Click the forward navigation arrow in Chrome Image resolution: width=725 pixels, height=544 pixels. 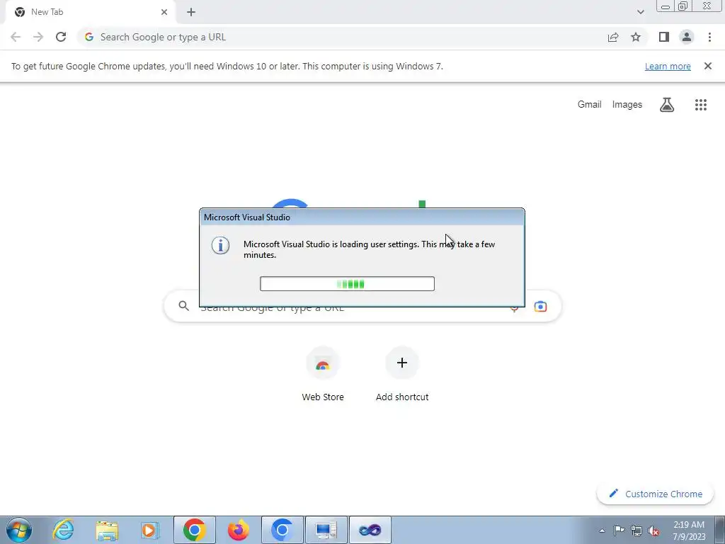[38, 37]
